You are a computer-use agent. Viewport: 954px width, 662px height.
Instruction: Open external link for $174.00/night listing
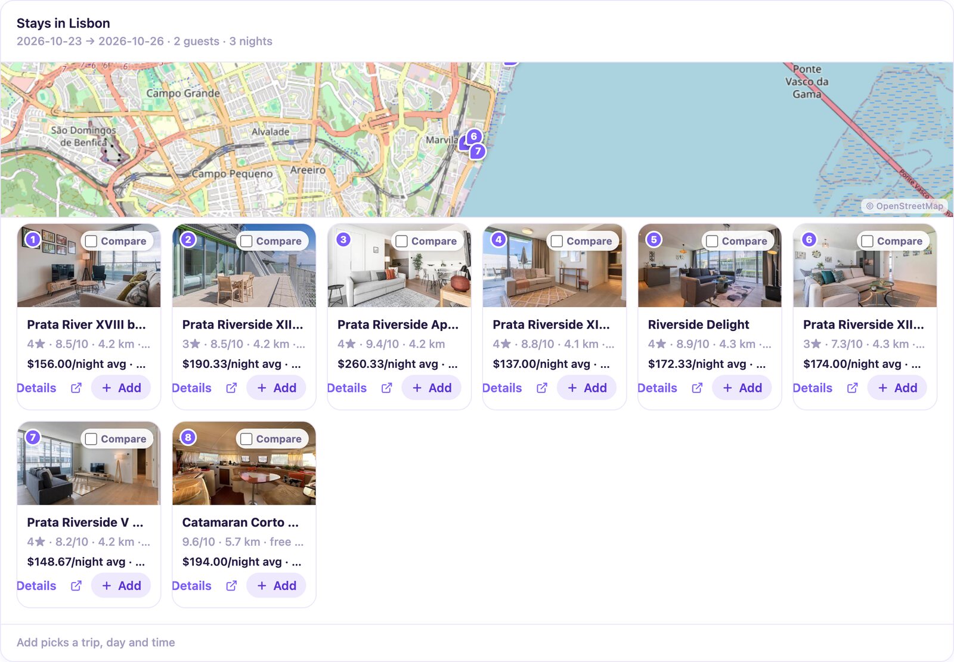point(852,388)
